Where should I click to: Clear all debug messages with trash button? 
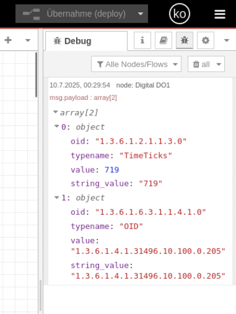click(201, 64)
